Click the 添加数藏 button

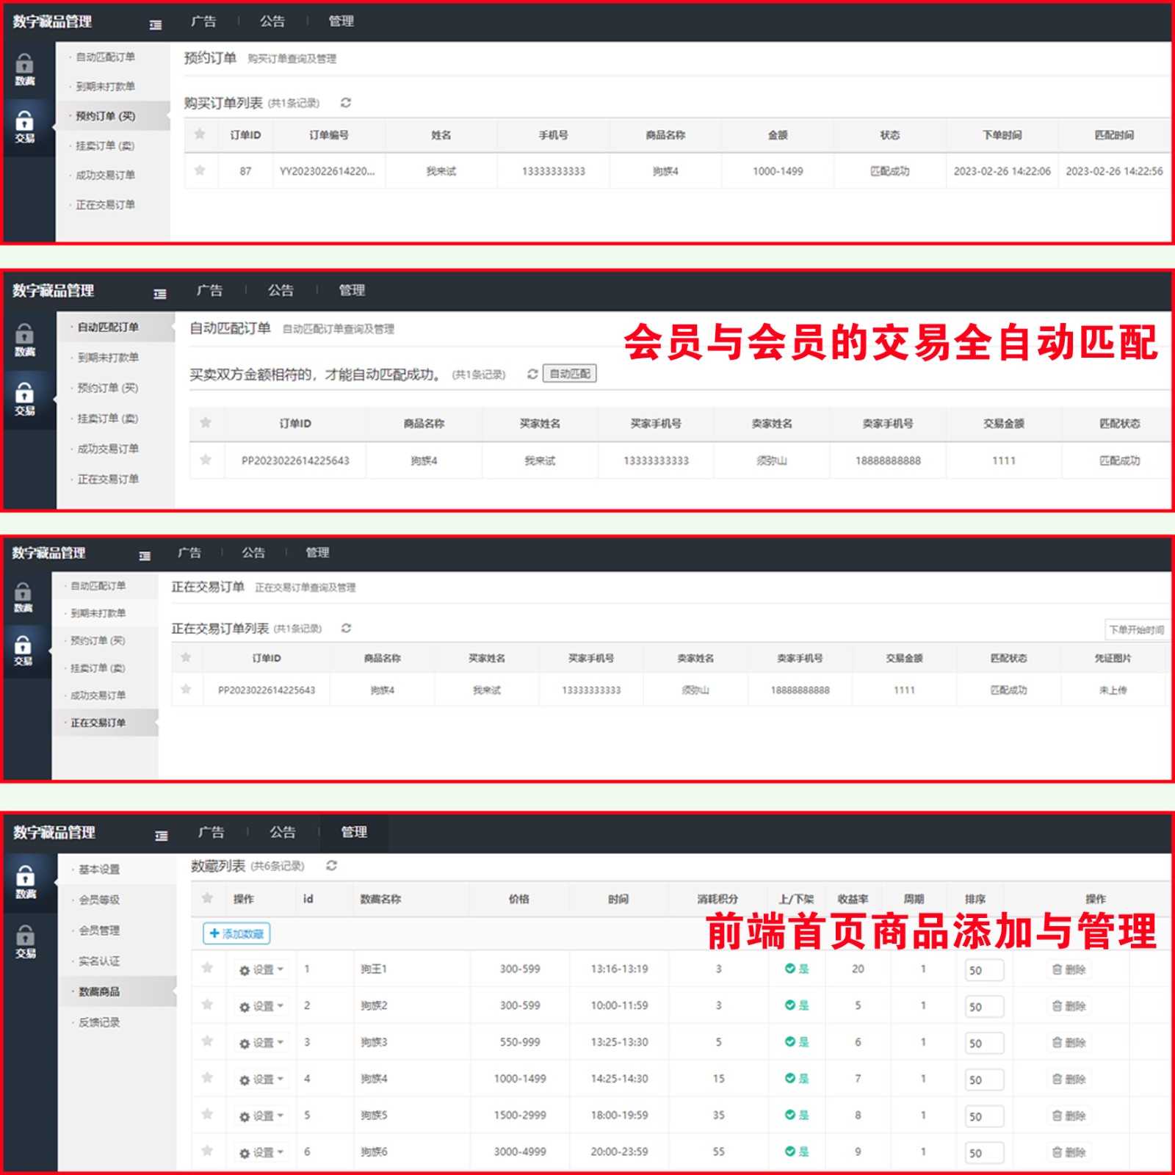click(x=236, y=933)
